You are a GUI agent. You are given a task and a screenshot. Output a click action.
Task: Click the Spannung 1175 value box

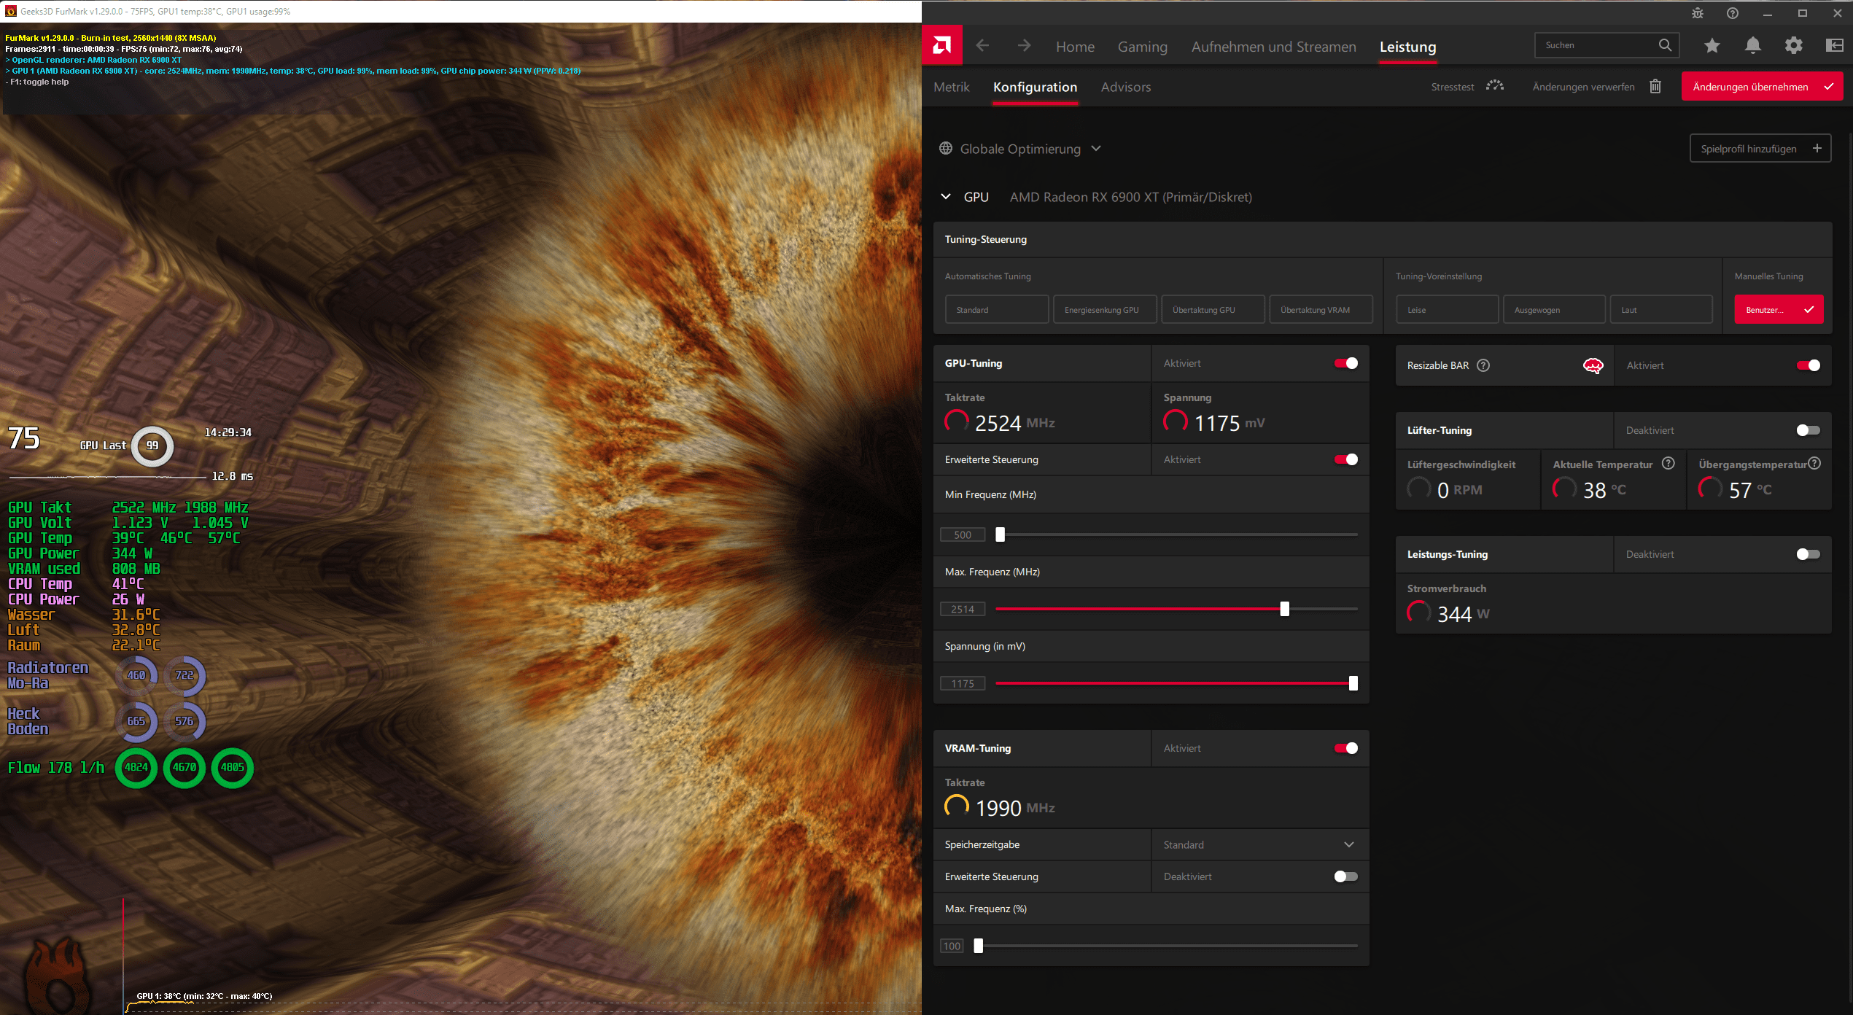963,683
